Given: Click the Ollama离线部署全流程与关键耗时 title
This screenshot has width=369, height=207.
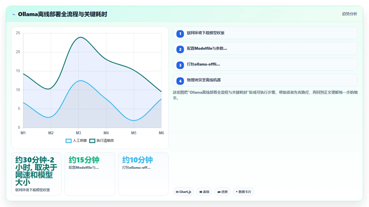Looking at the screenshot, I should pyautogui.click(x=63, y=14).
